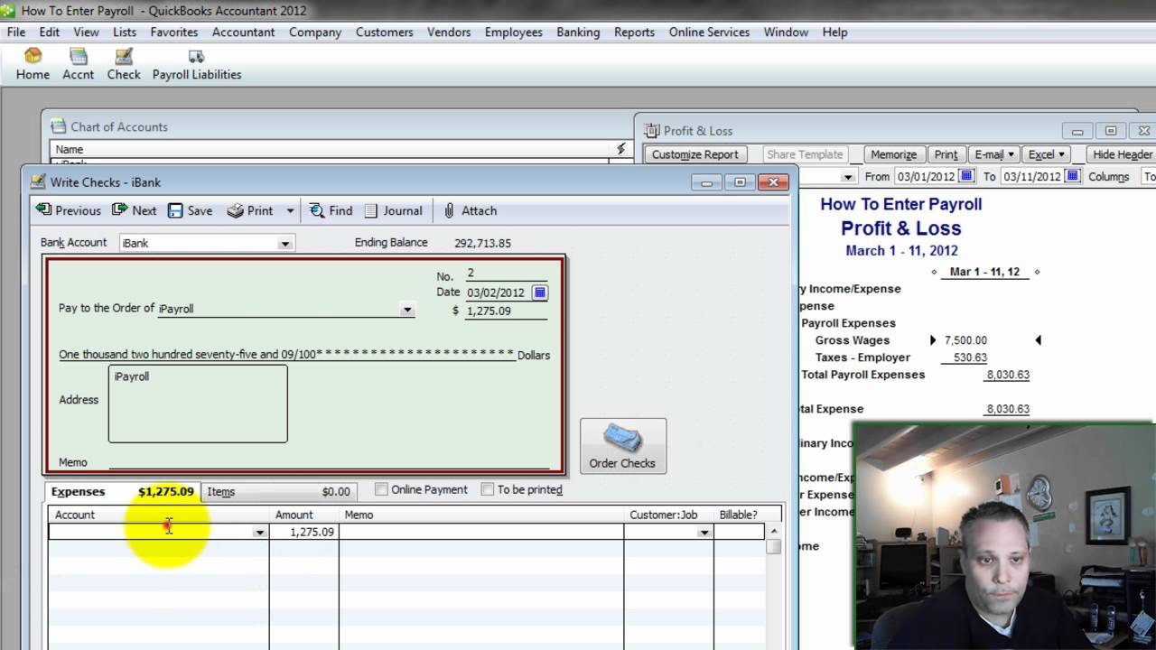
Task: Open the Banking menu
Action: (578, 32)
